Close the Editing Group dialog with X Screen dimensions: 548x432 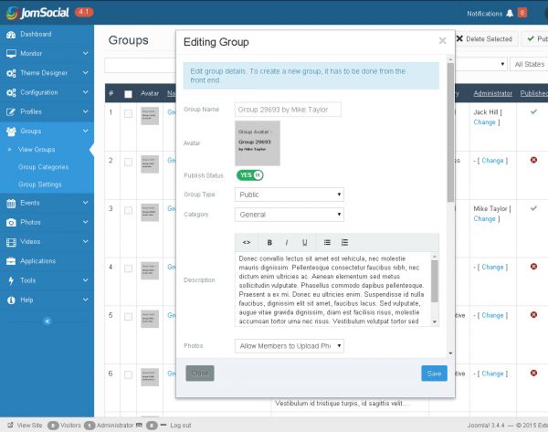tap(442, 41)
